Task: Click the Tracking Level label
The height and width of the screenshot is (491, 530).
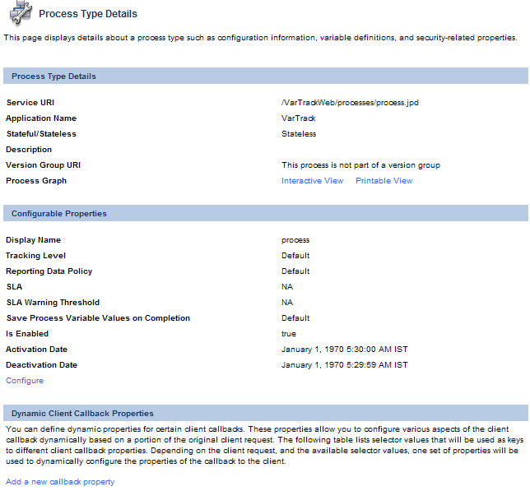Action: tap(35, 256)
